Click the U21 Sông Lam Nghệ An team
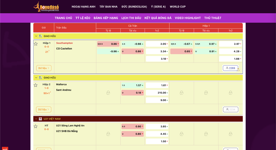This screenshot has height=150, width=276. [70, 125]
